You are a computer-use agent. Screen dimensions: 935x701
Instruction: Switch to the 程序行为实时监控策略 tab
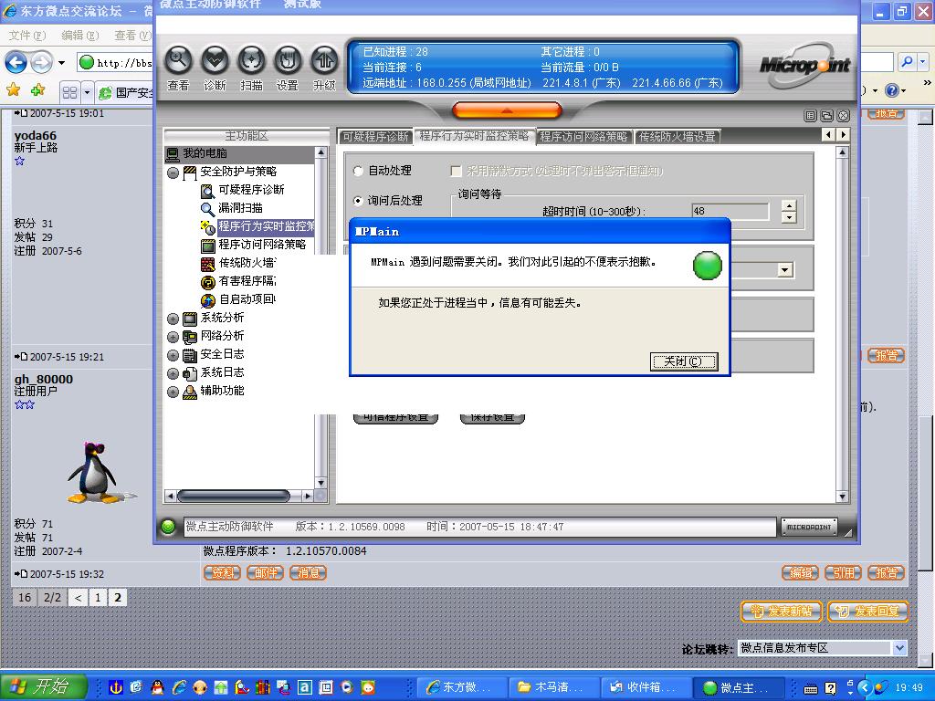[x=474, y=136]
